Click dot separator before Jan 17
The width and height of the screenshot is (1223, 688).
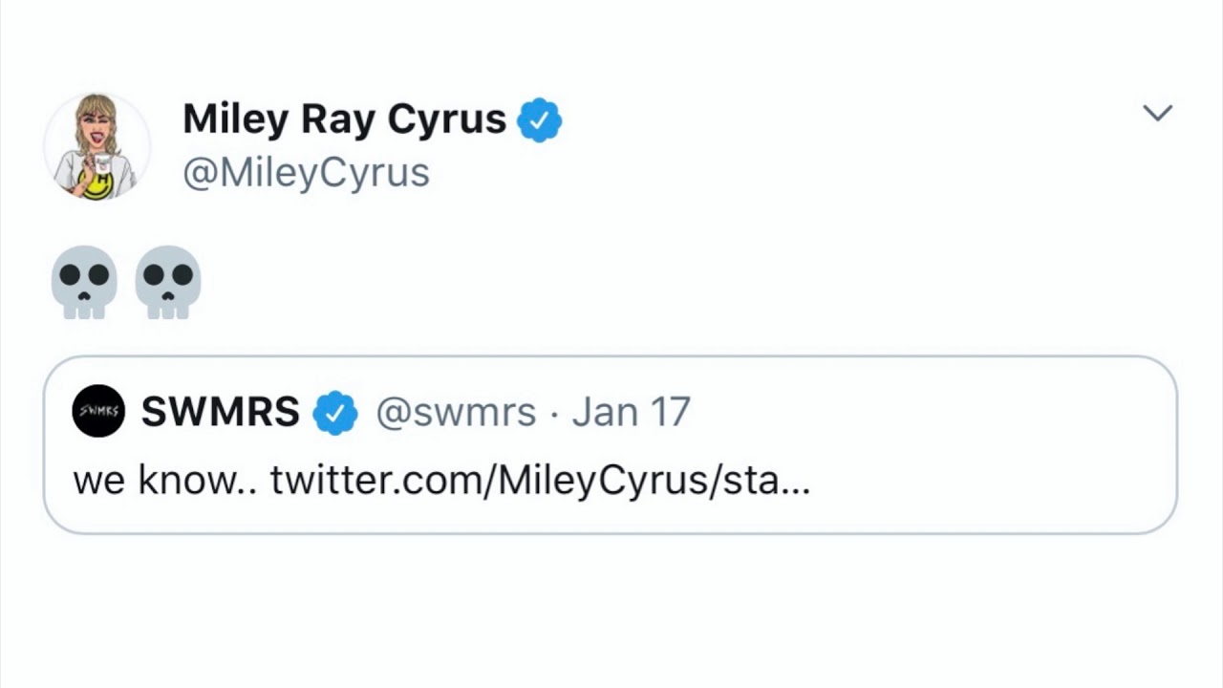554,413
